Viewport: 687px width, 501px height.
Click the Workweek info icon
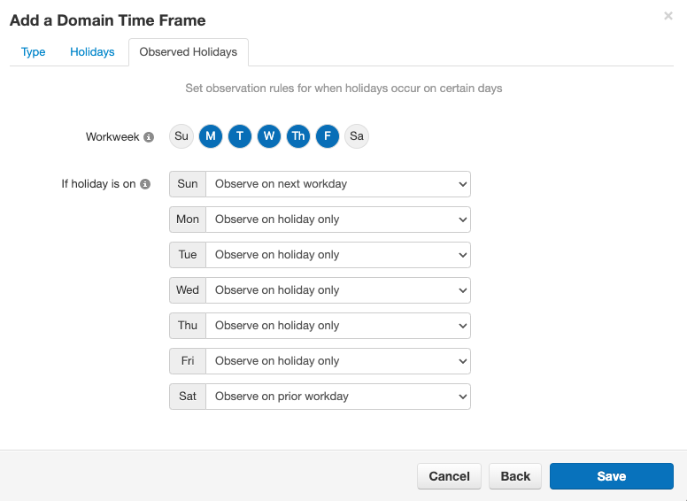[149, 137]
